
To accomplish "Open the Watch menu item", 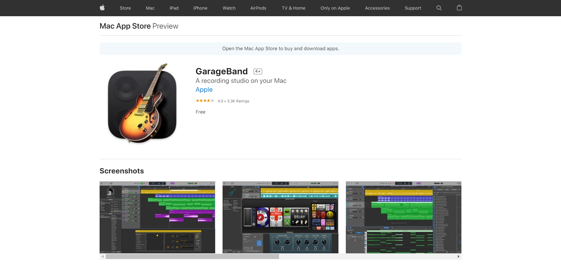I will pyautogui.click(x=229, y=8).
